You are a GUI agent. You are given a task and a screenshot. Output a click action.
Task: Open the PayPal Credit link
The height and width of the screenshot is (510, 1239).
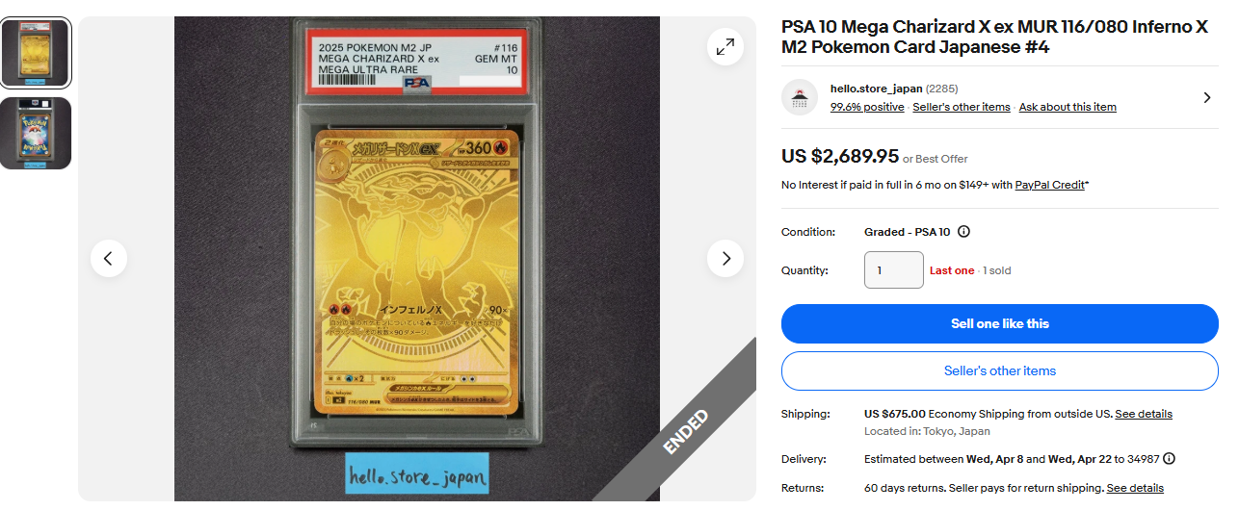[x=1049, y=185]
